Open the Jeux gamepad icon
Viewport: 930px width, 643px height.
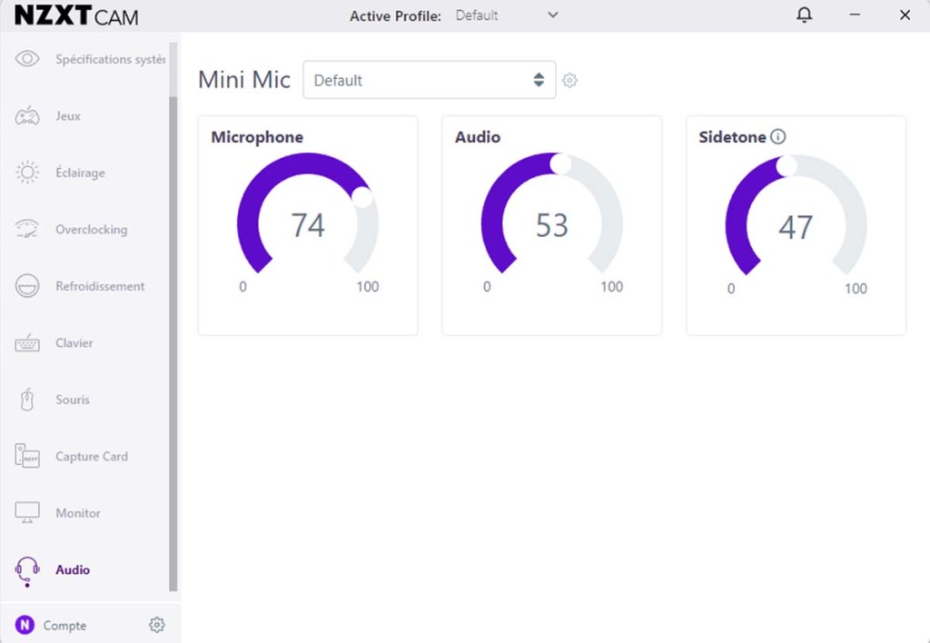pyautogui.click(x=27, y=116)
